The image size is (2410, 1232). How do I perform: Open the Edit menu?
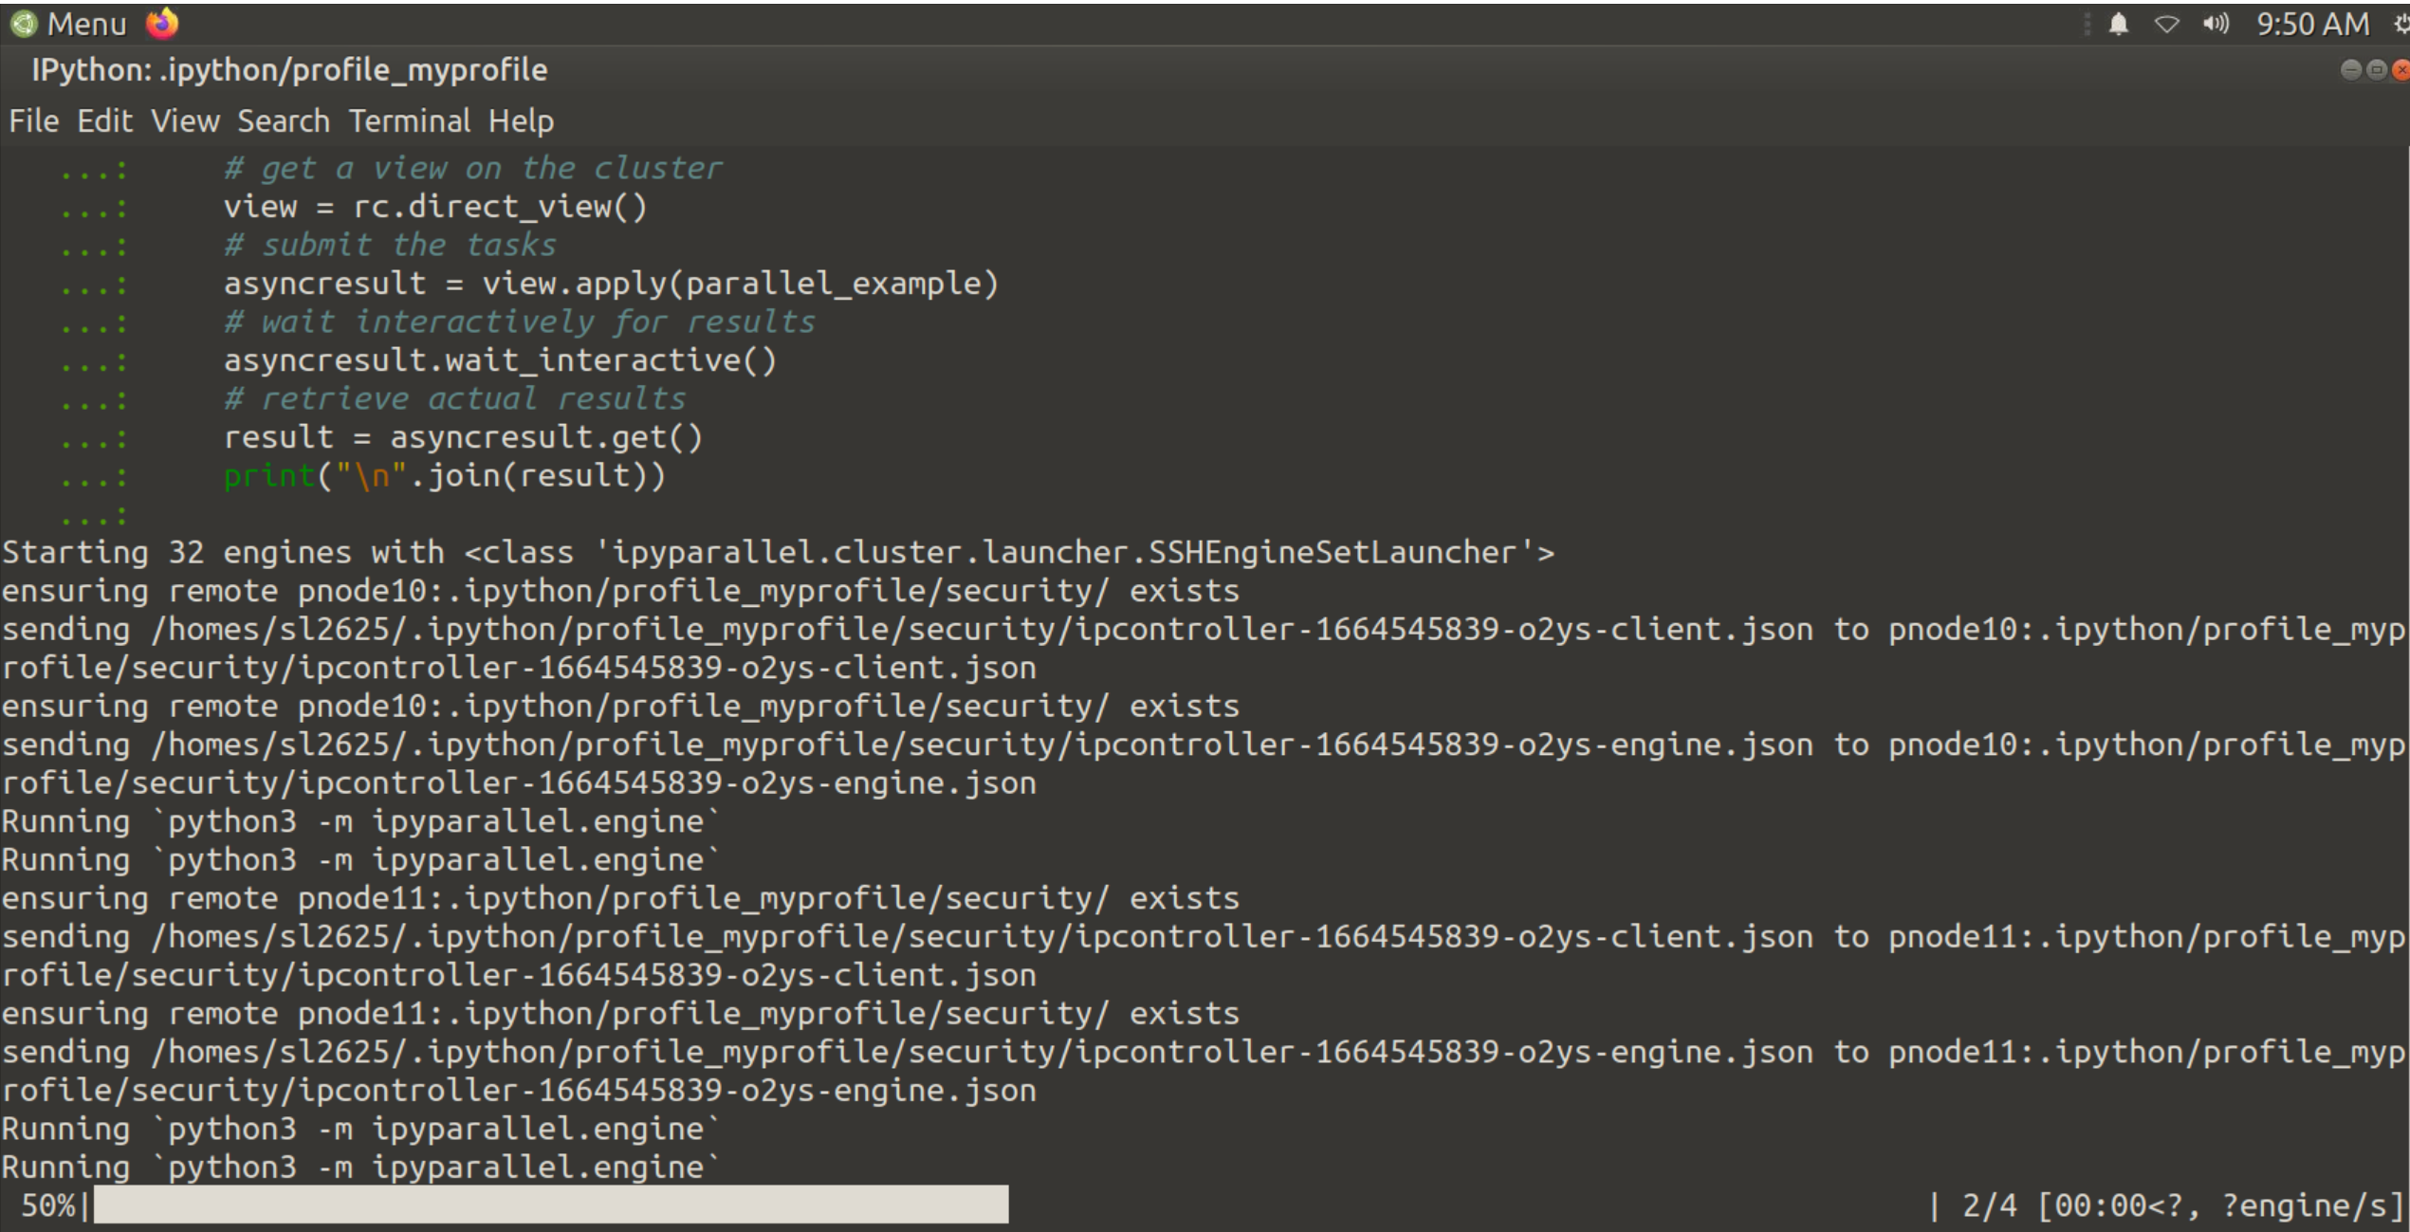click(104, 121)
